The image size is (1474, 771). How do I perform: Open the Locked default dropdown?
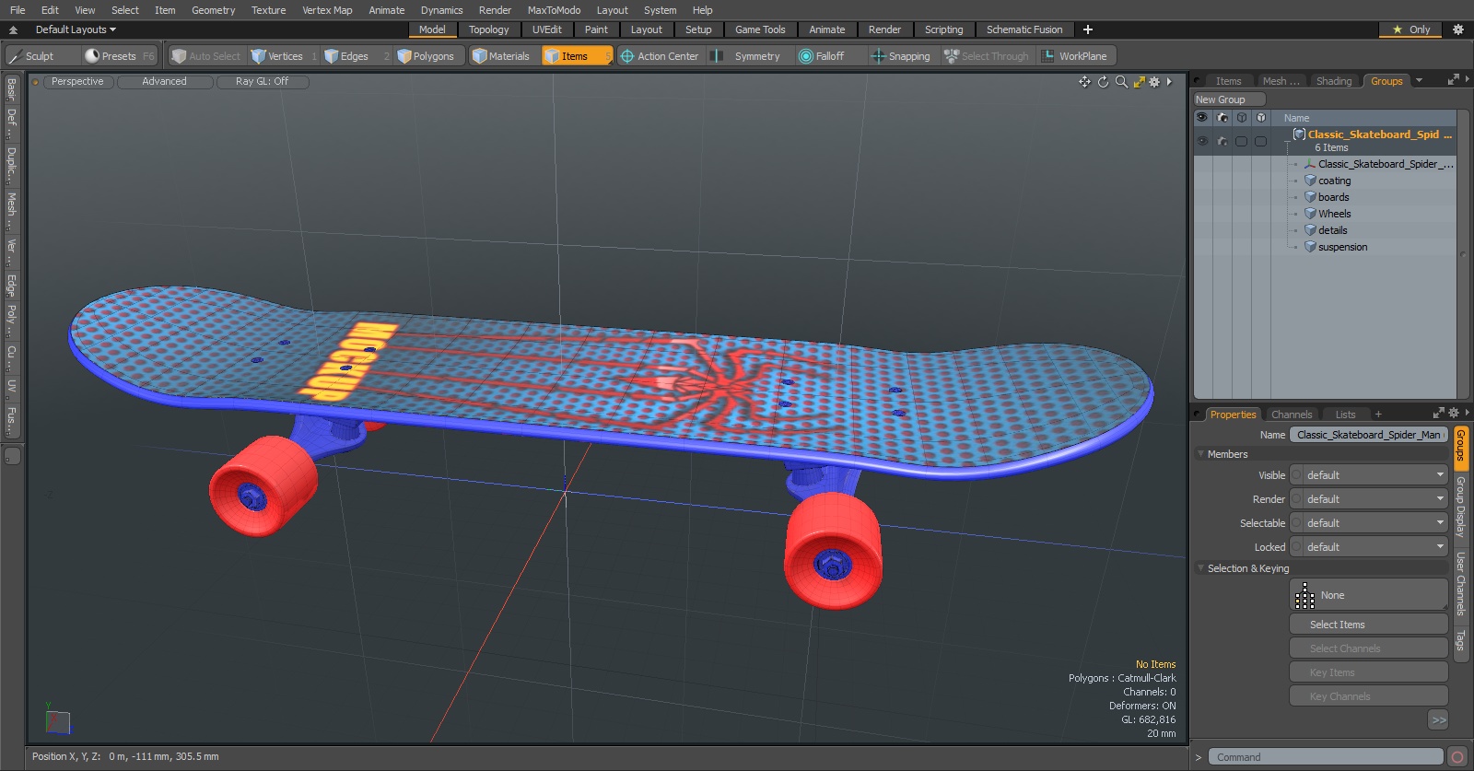1369,547
